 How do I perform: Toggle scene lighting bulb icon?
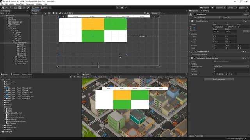[53, 13]
